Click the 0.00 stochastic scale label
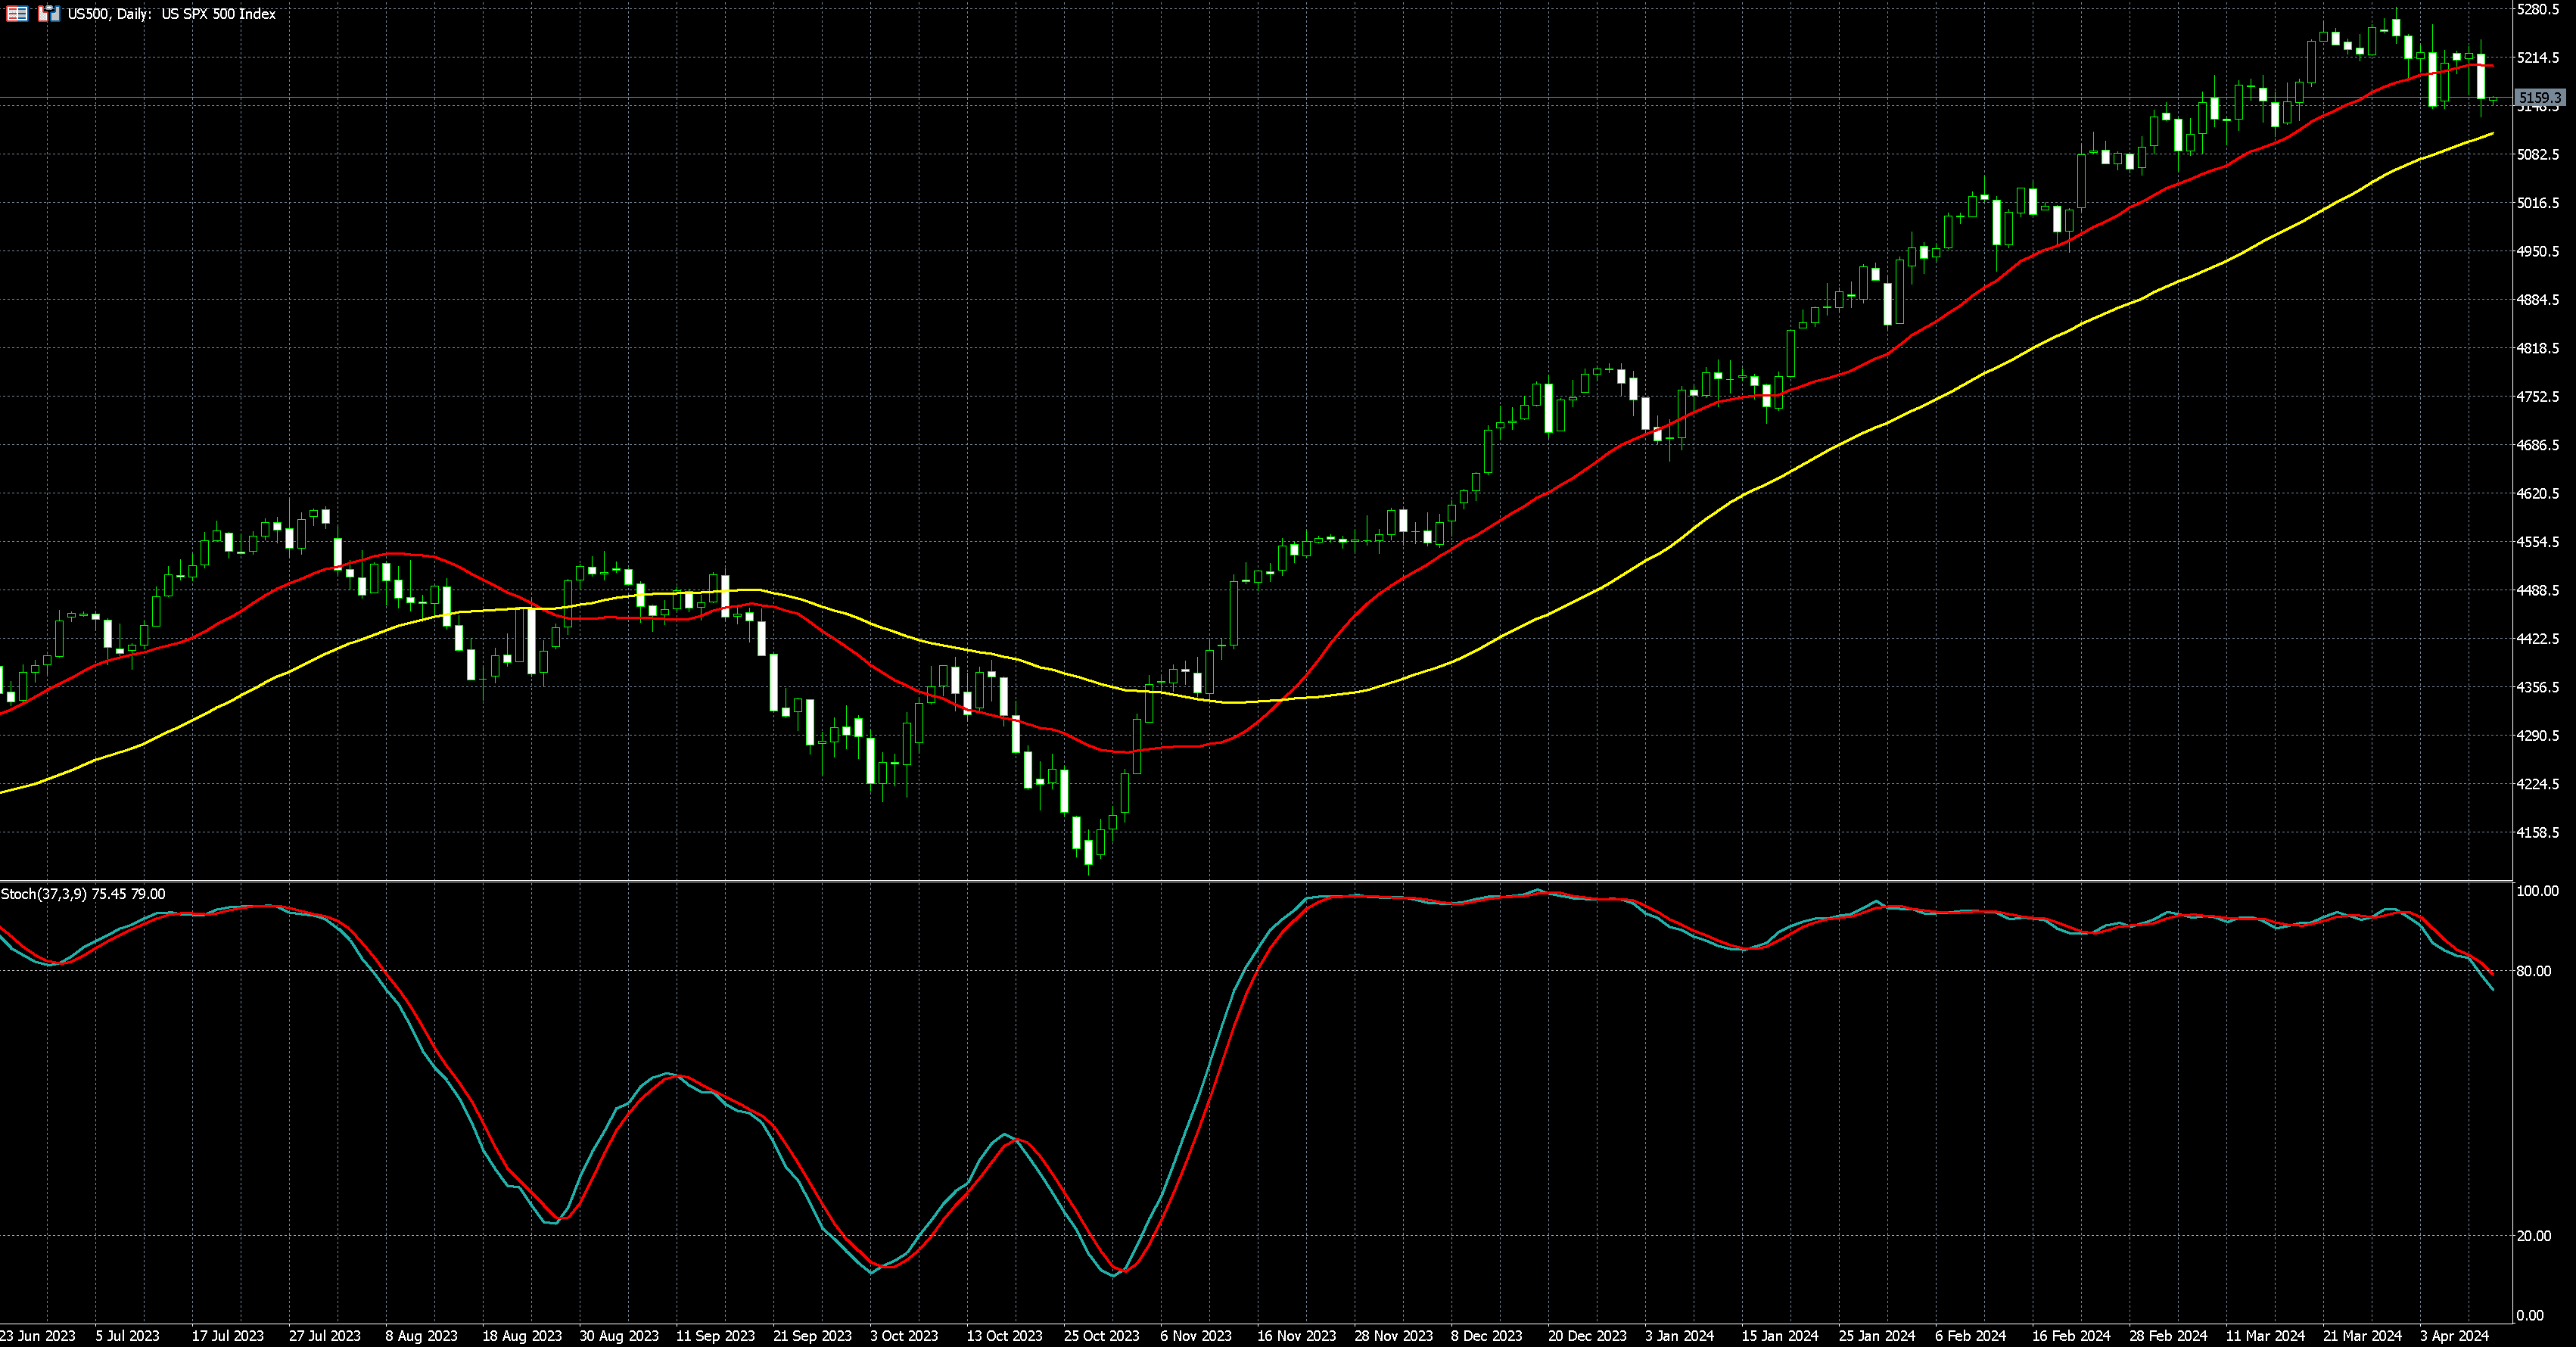Viewport: 2576px width, 1347px height. pos(2529,1315)
